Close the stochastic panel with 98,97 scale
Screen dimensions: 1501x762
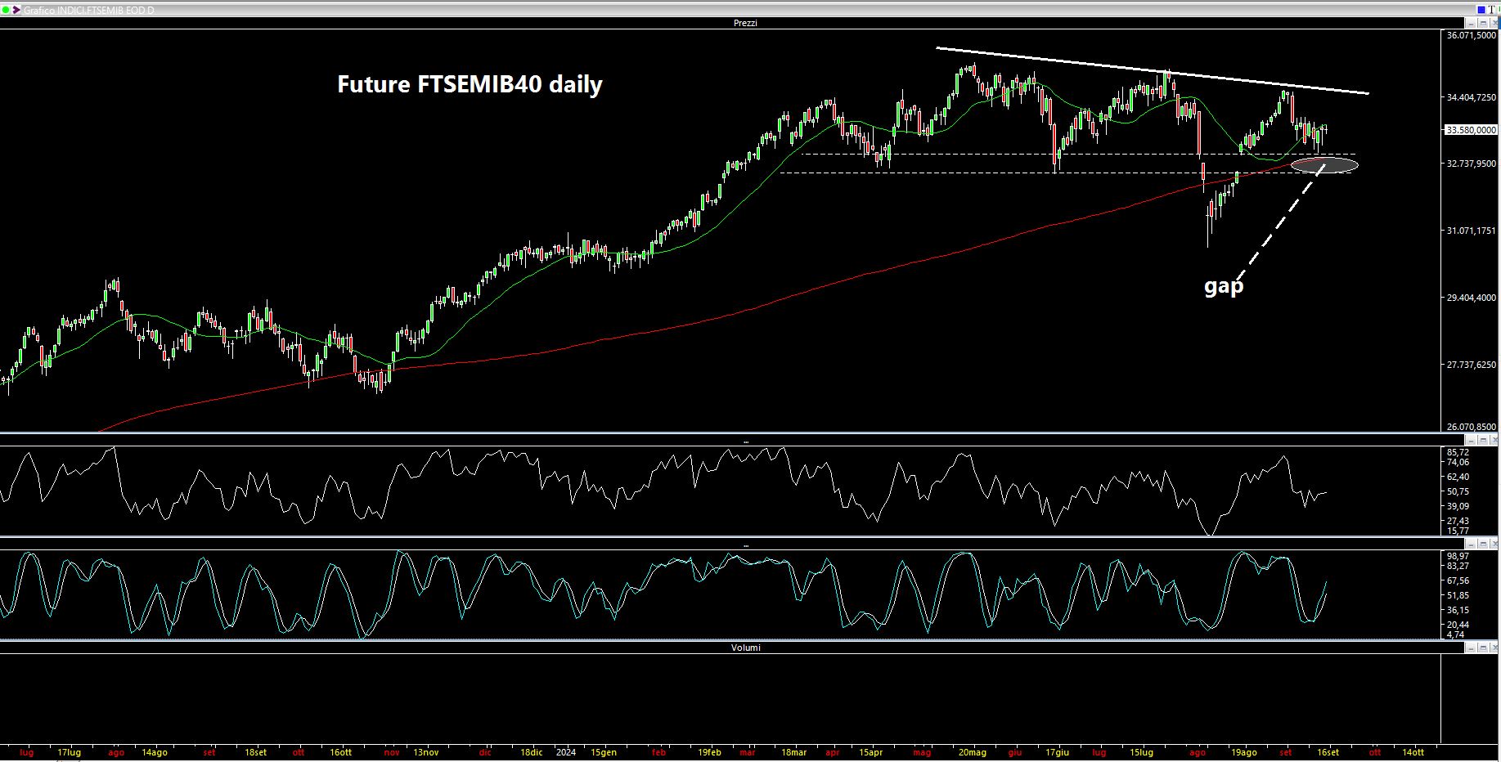(1494, 545)
